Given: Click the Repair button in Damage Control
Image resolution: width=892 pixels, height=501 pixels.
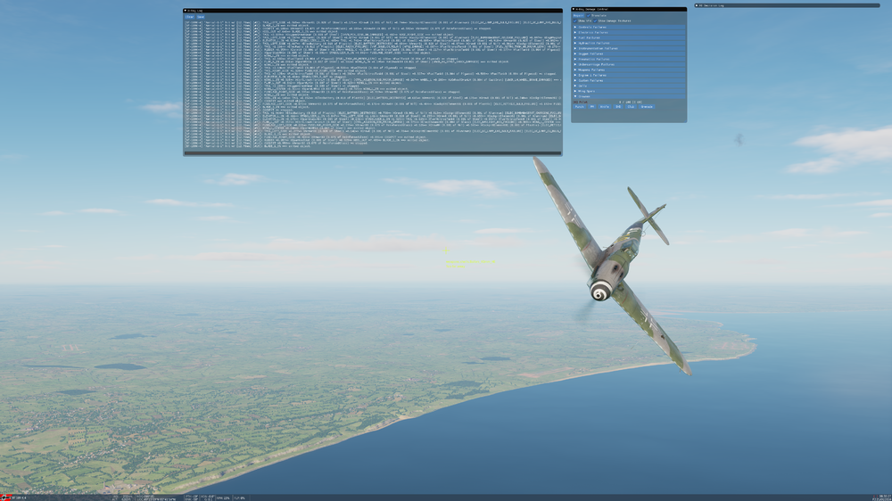Looking at the screenshot, I should coord(579,15).
